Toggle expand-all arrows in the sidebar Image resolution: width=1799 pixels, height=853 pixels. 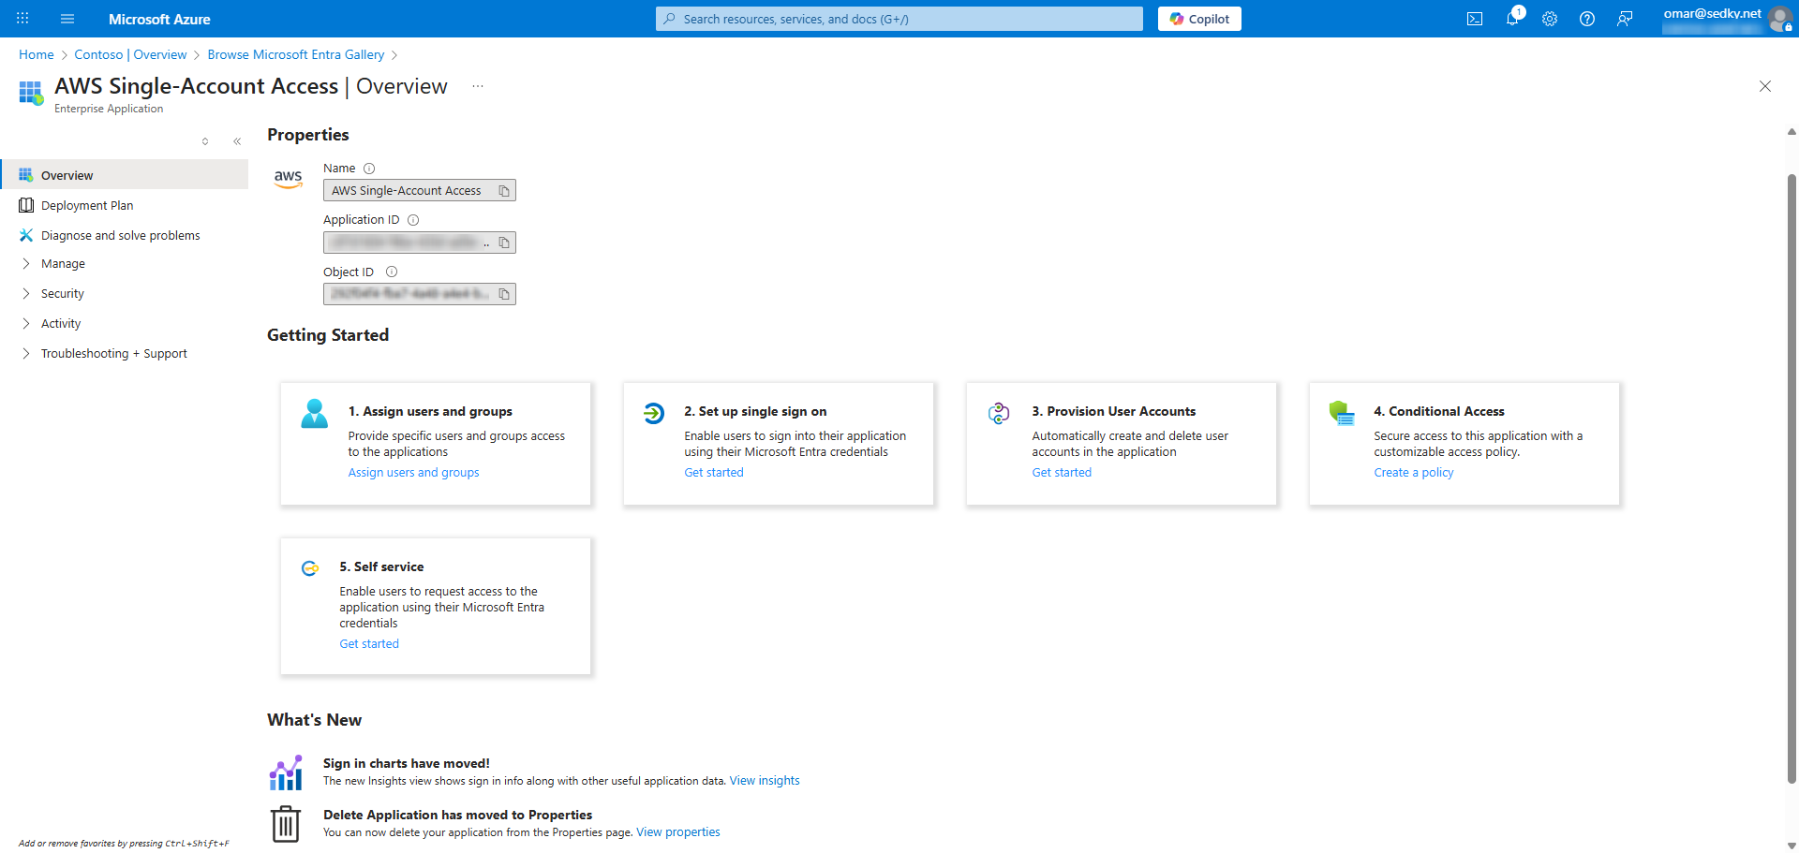[x=205, y=141]
